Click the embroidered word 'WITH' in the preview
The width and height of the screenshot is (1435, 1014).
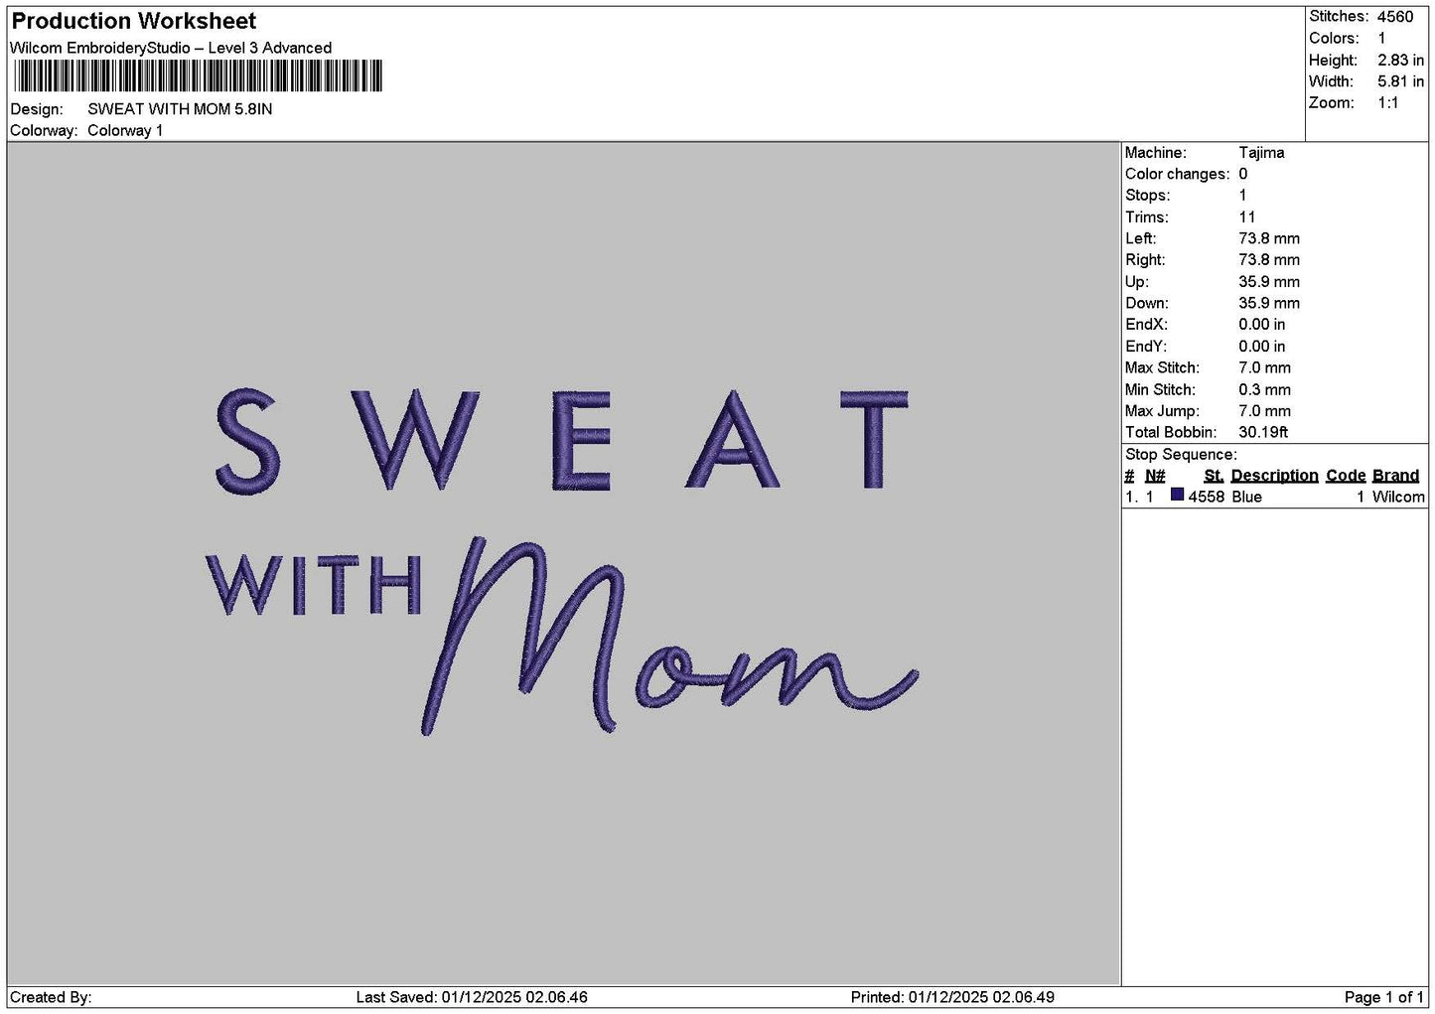tap(315, 585)
